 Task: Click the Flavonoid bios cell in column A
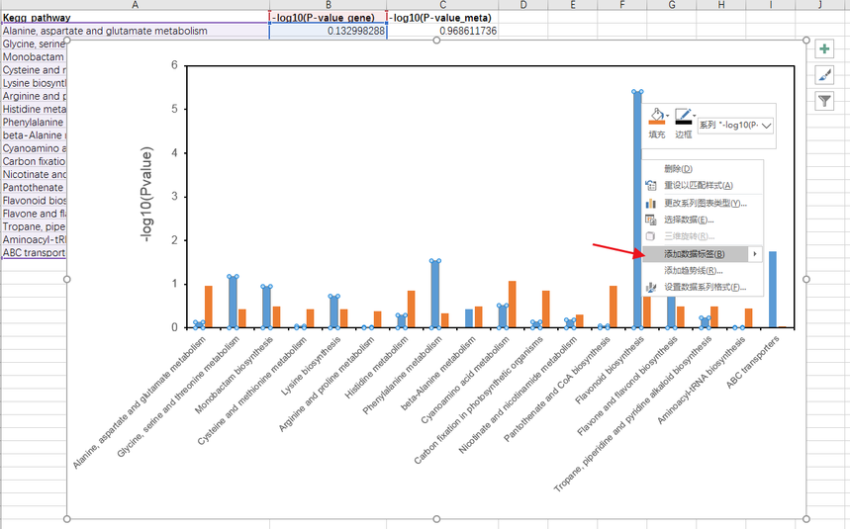tap(34, 201)
